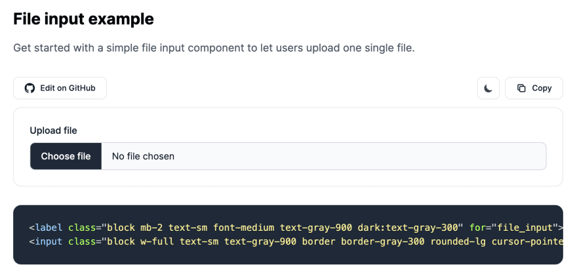Click the "Get started with" description paragraph
The image size is (577, 280).
214,49
